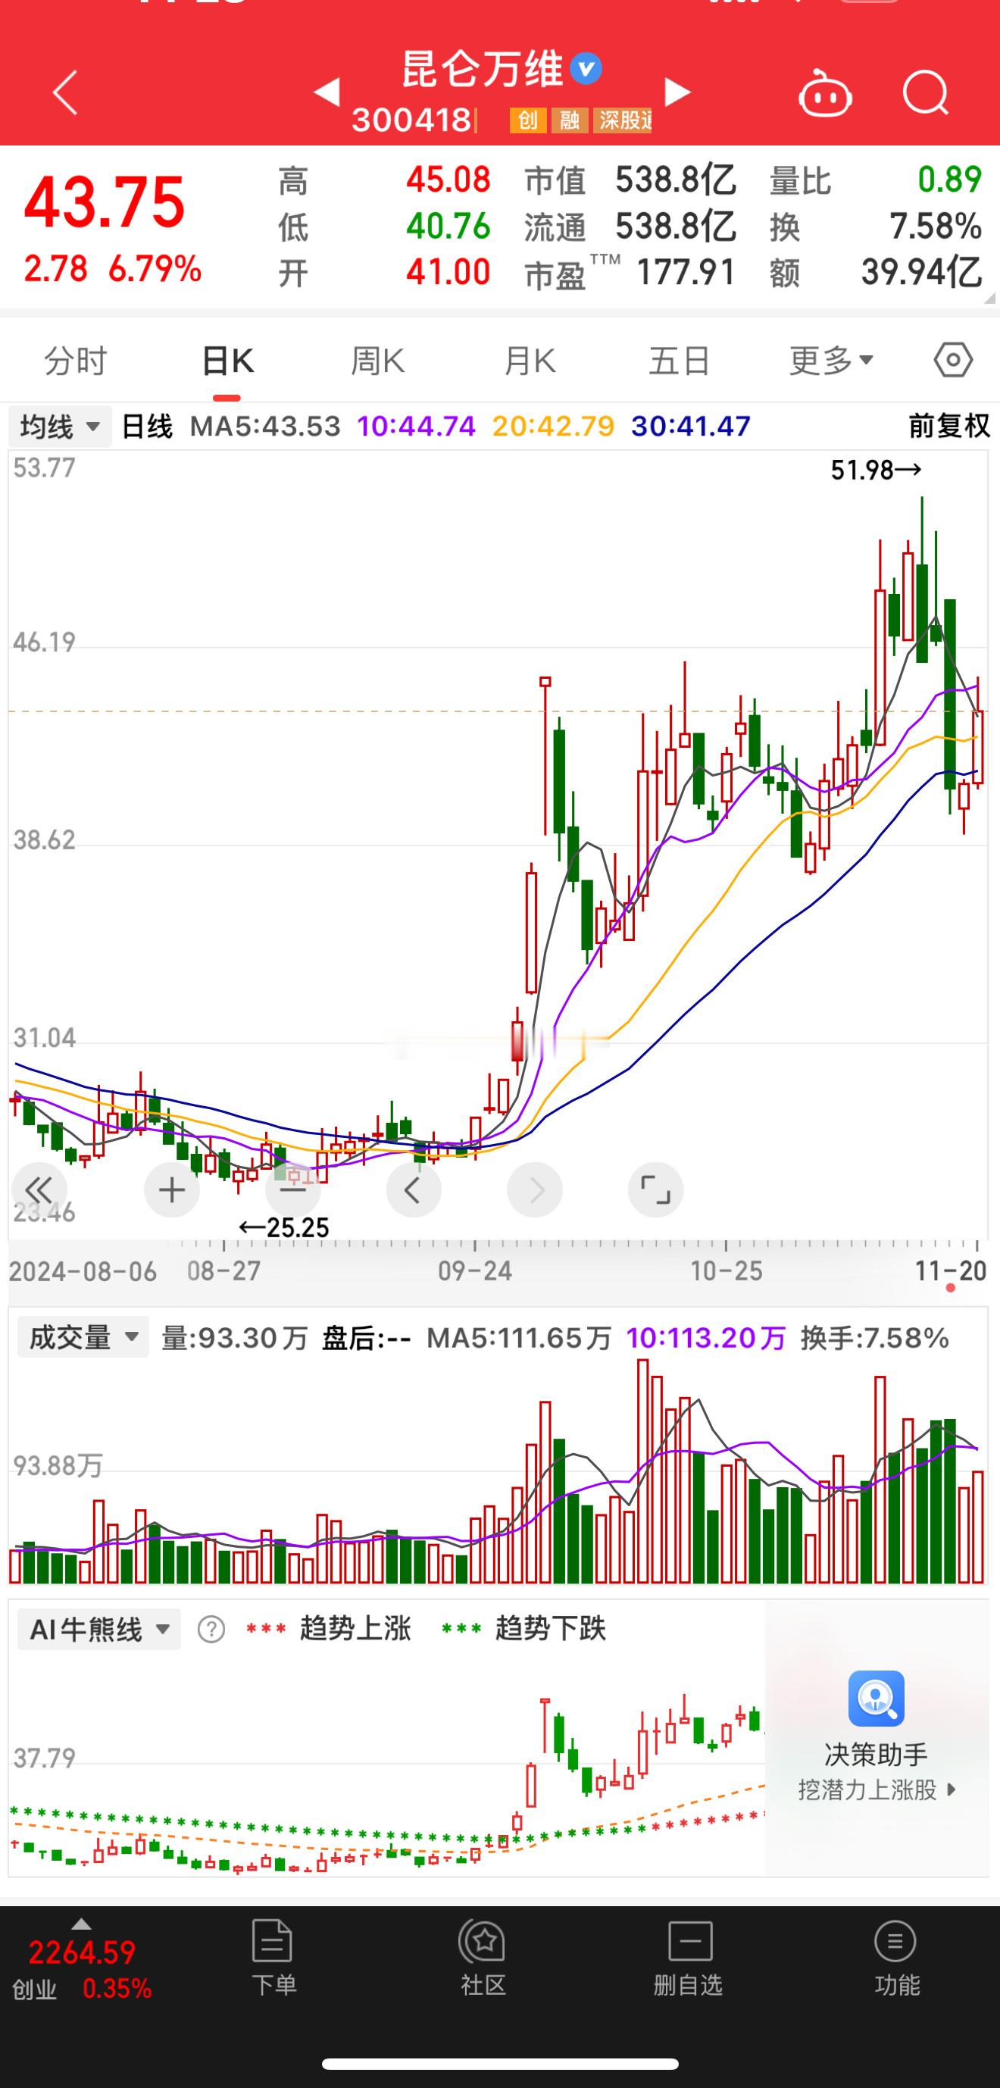Viewport: 1000px width, 2088px height.
Task: Tap the 25.25 low marker
Action: [x=283, y=1227]
